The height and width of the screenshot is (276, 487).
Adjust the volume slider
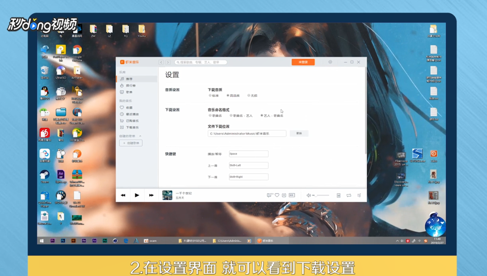(x=321, y=195)
